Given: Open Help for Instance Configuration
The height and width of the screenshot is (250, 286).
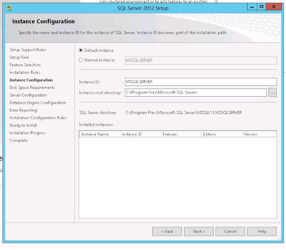Looking at the screenshot, I should 262,231.
